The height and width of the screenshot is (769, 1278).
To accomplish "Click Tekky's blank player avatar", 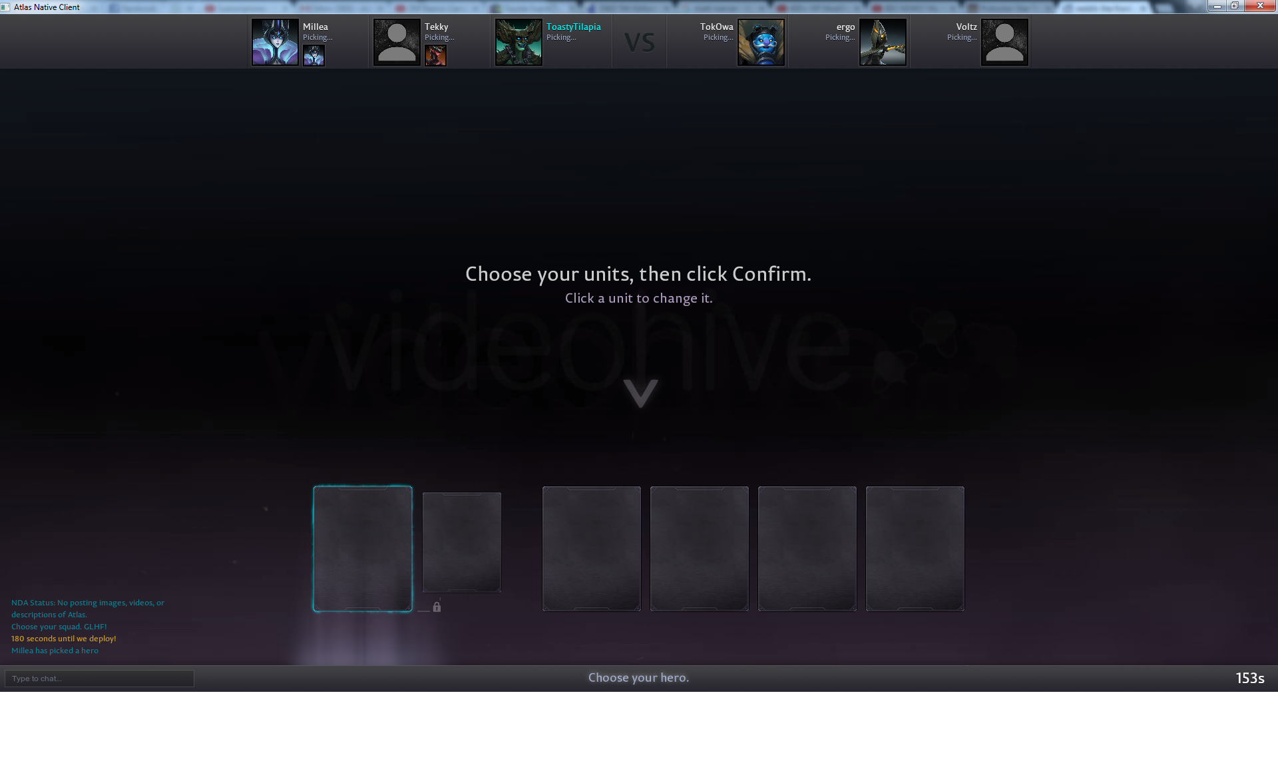I will [397, 42].
